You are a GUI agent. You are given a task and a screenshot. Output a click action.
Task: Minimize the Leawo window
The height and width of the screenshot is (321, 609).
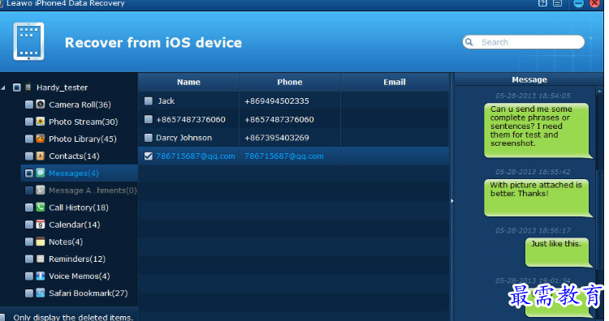click(x=578, y=3)
